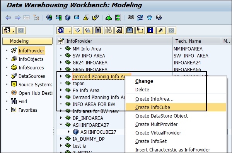Viewport: 232px width, 153px height.
Task: Expand the IA_DUMMY_DP node
Action: tap(61, 139)
